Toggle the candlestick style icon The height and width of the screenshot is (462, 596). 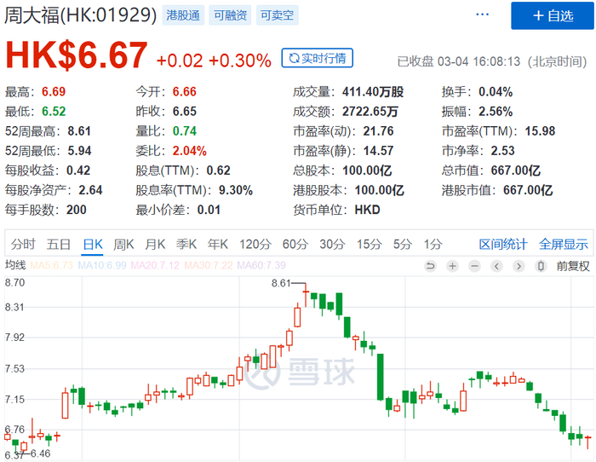(541, 266)
